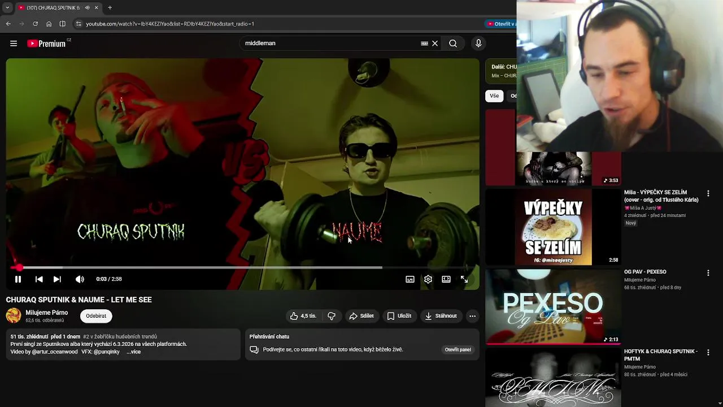Click Míša VÝPEČKY SE ZELÍM title

661,196
